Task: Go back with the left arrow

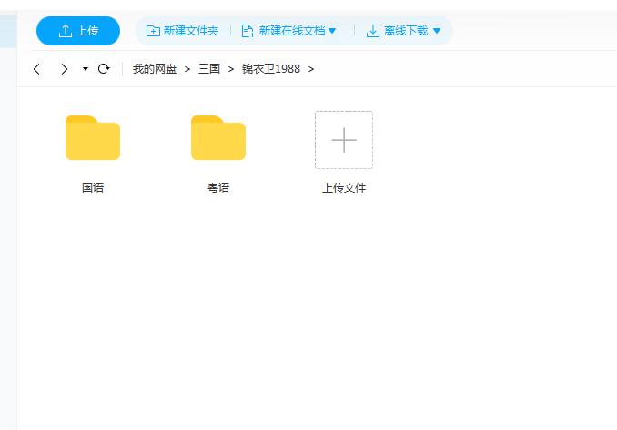Action: point(36,69)
